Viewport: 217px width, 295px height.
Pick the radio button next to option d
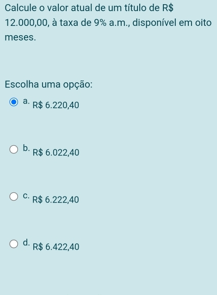(x=14, y=244)
